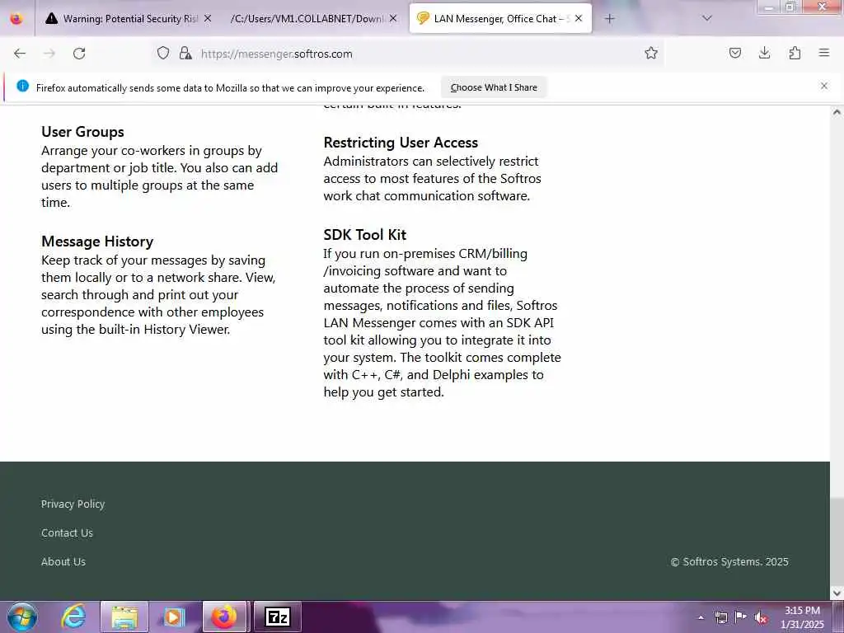The height and width of the screenshot is (633, 844).
Task: Open a new tab
Action: click(609, 19)
